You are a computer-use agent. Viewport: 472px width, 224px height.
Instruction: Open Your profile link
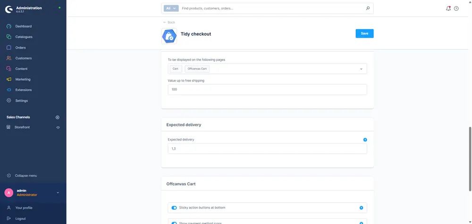24,208
